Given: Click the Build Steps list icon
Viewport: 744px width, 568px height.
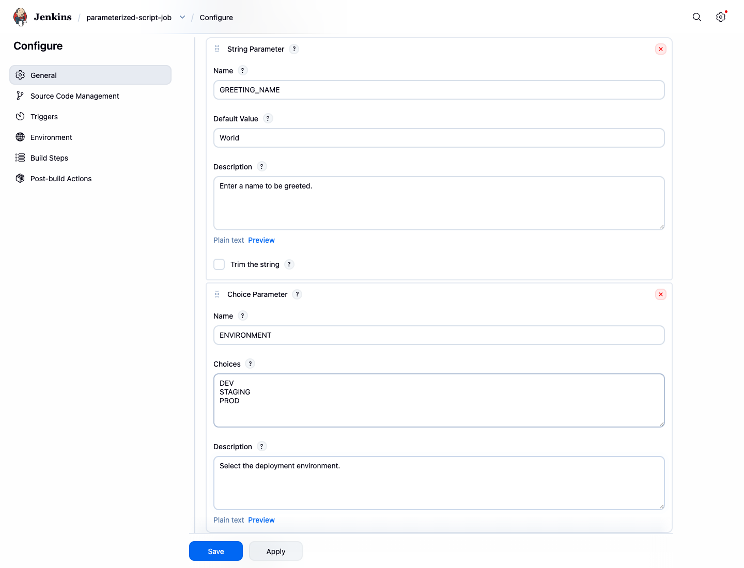Looking at the screenshot, I should coord(20,157).
